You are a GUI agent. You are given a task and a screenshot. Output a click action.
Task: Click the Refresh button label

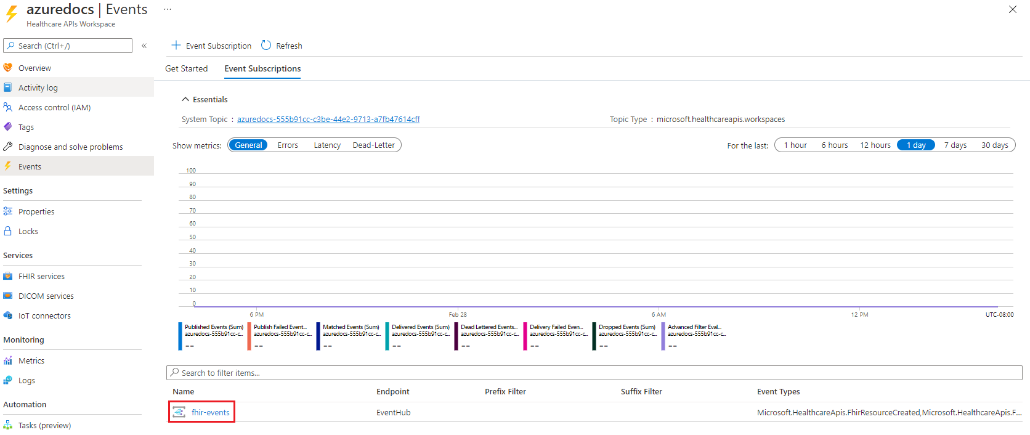click(289, 46)
